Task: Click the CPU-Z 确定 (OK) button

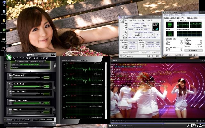Action: pos(157,56)
